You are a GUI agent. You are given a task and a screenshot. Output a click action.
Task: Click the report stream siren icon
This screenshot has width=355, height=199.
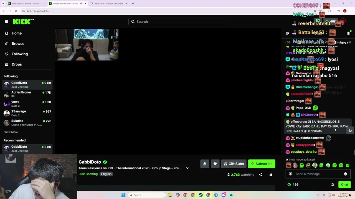[271, 175]
